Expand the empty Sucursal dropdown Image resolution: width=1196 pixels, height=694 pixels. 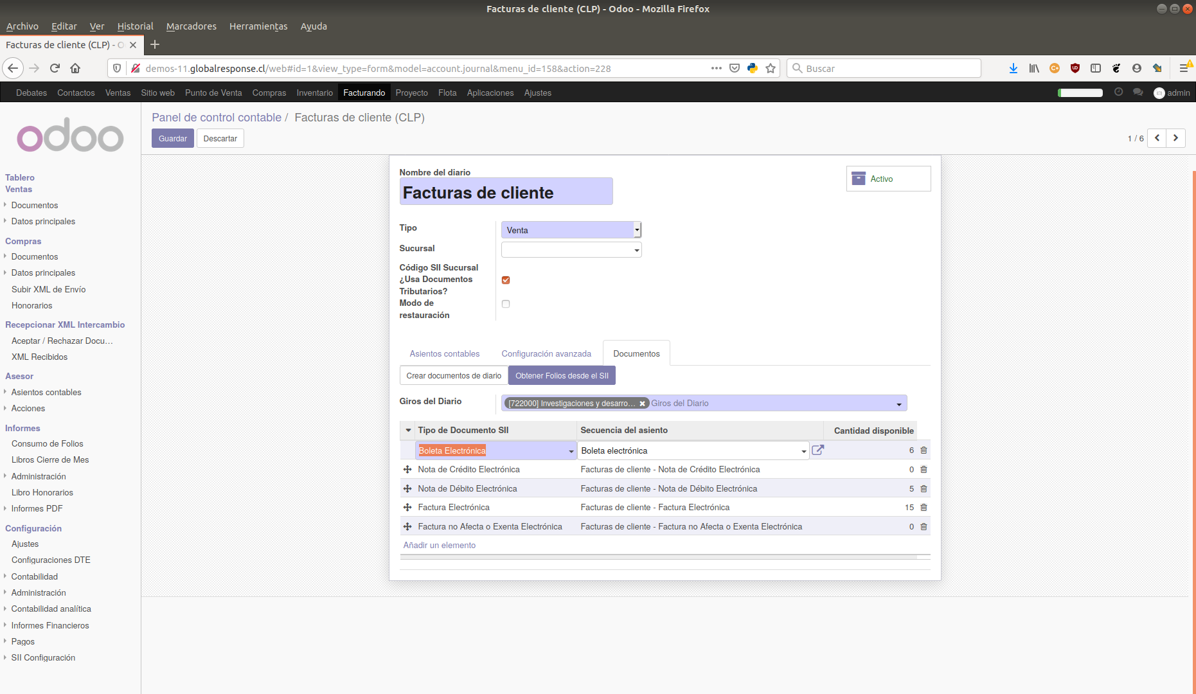coord(636,249)
